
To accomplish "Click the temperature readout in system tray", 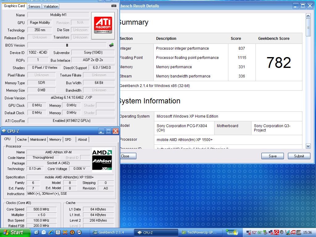I will coord(257,232).
